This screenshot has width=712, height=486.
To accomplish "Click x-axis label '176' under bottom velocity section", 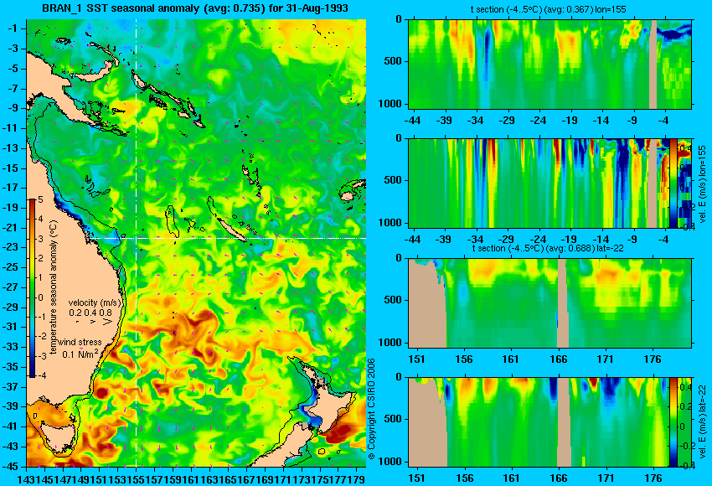I will click(x=653, y=478).
